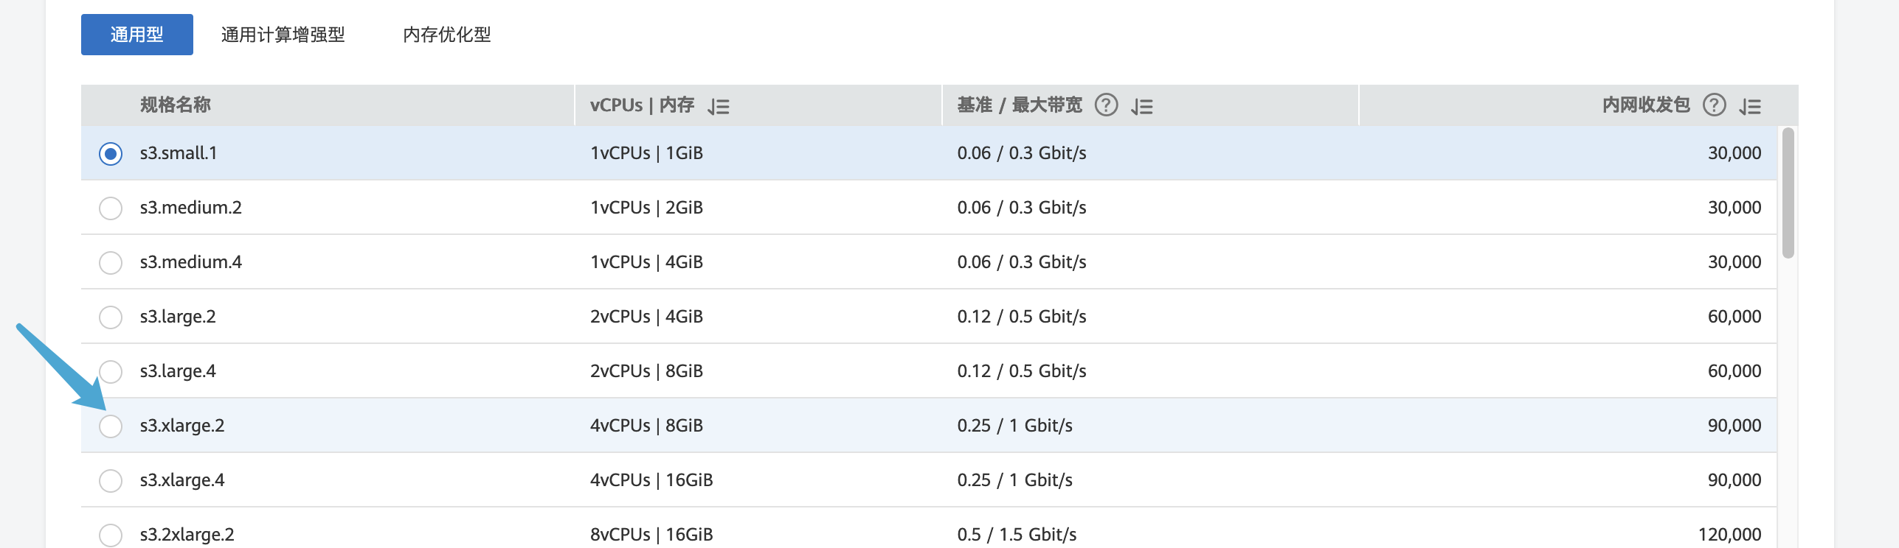Click bandwidth value in s3.large.2 row
This screenshot has height=548, width=1899.
click(1022, 317)
